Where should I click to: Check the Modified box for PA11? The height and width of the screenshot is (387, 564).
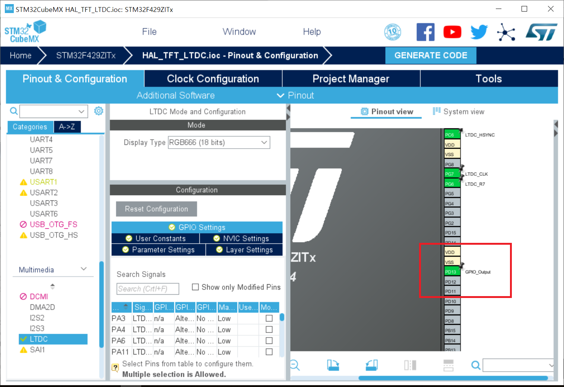269,352
